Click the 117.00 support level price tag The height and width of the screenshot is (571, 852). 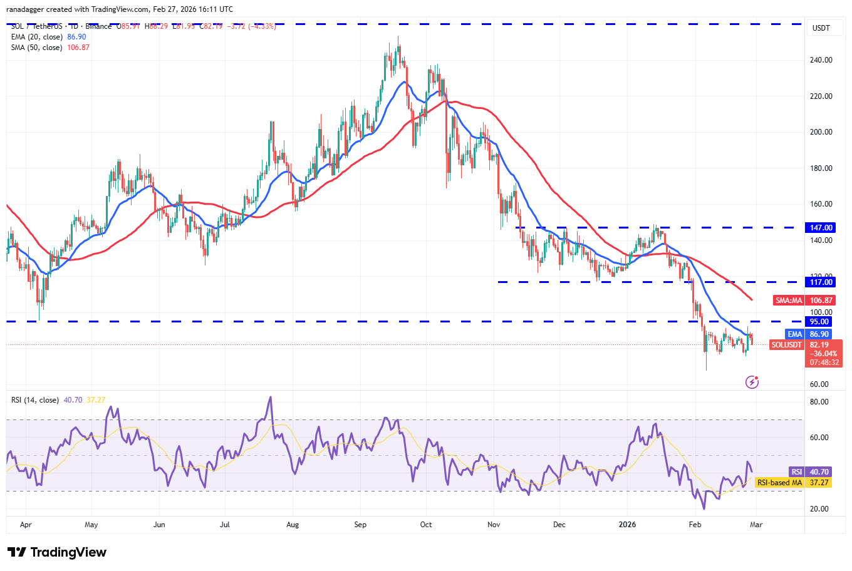[x=819, y=282]
